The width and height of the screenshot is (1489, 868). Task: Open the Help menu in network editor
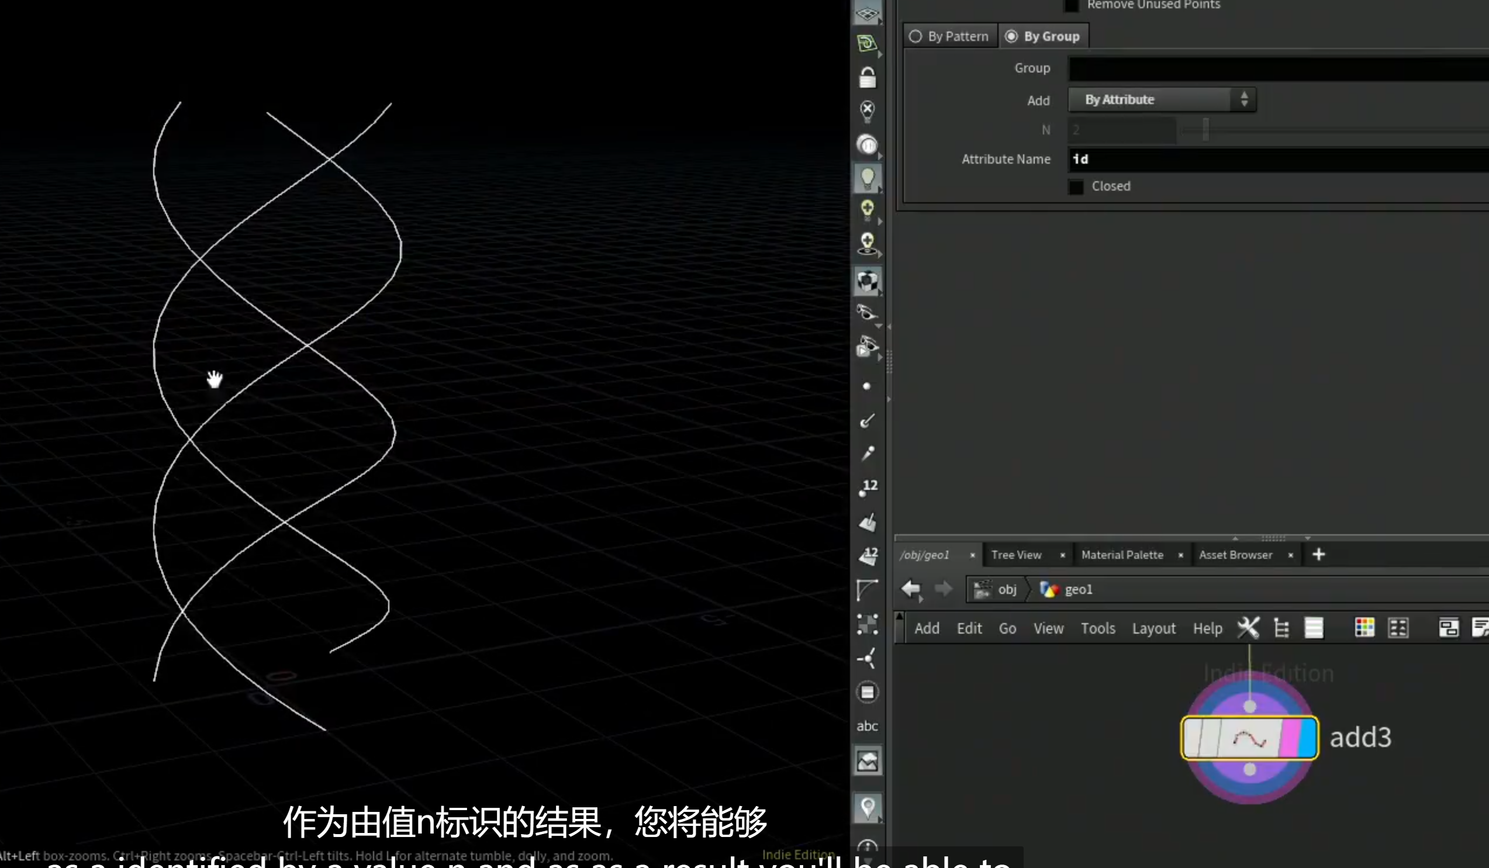[x=1207, y=629]
